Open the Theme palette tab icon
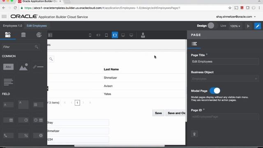Screen dimensions: 263x148 coord(39,35)
